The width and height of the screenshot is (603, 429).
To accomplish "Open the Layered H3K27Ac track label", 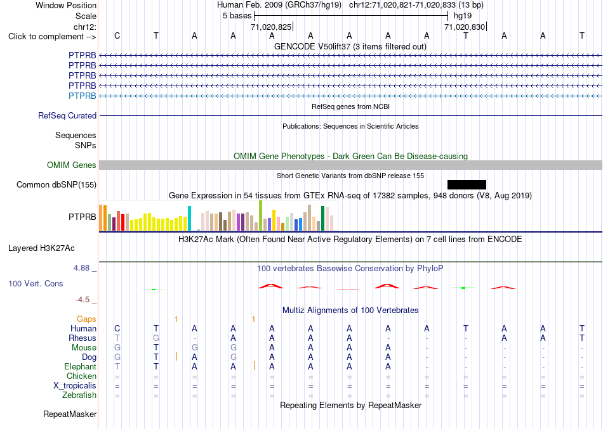I will pos(41,248).
